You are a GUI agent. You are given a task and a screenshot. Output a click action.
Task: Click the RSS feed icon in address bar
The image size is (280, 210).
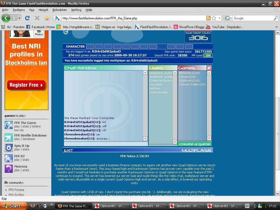click(208, 18)
